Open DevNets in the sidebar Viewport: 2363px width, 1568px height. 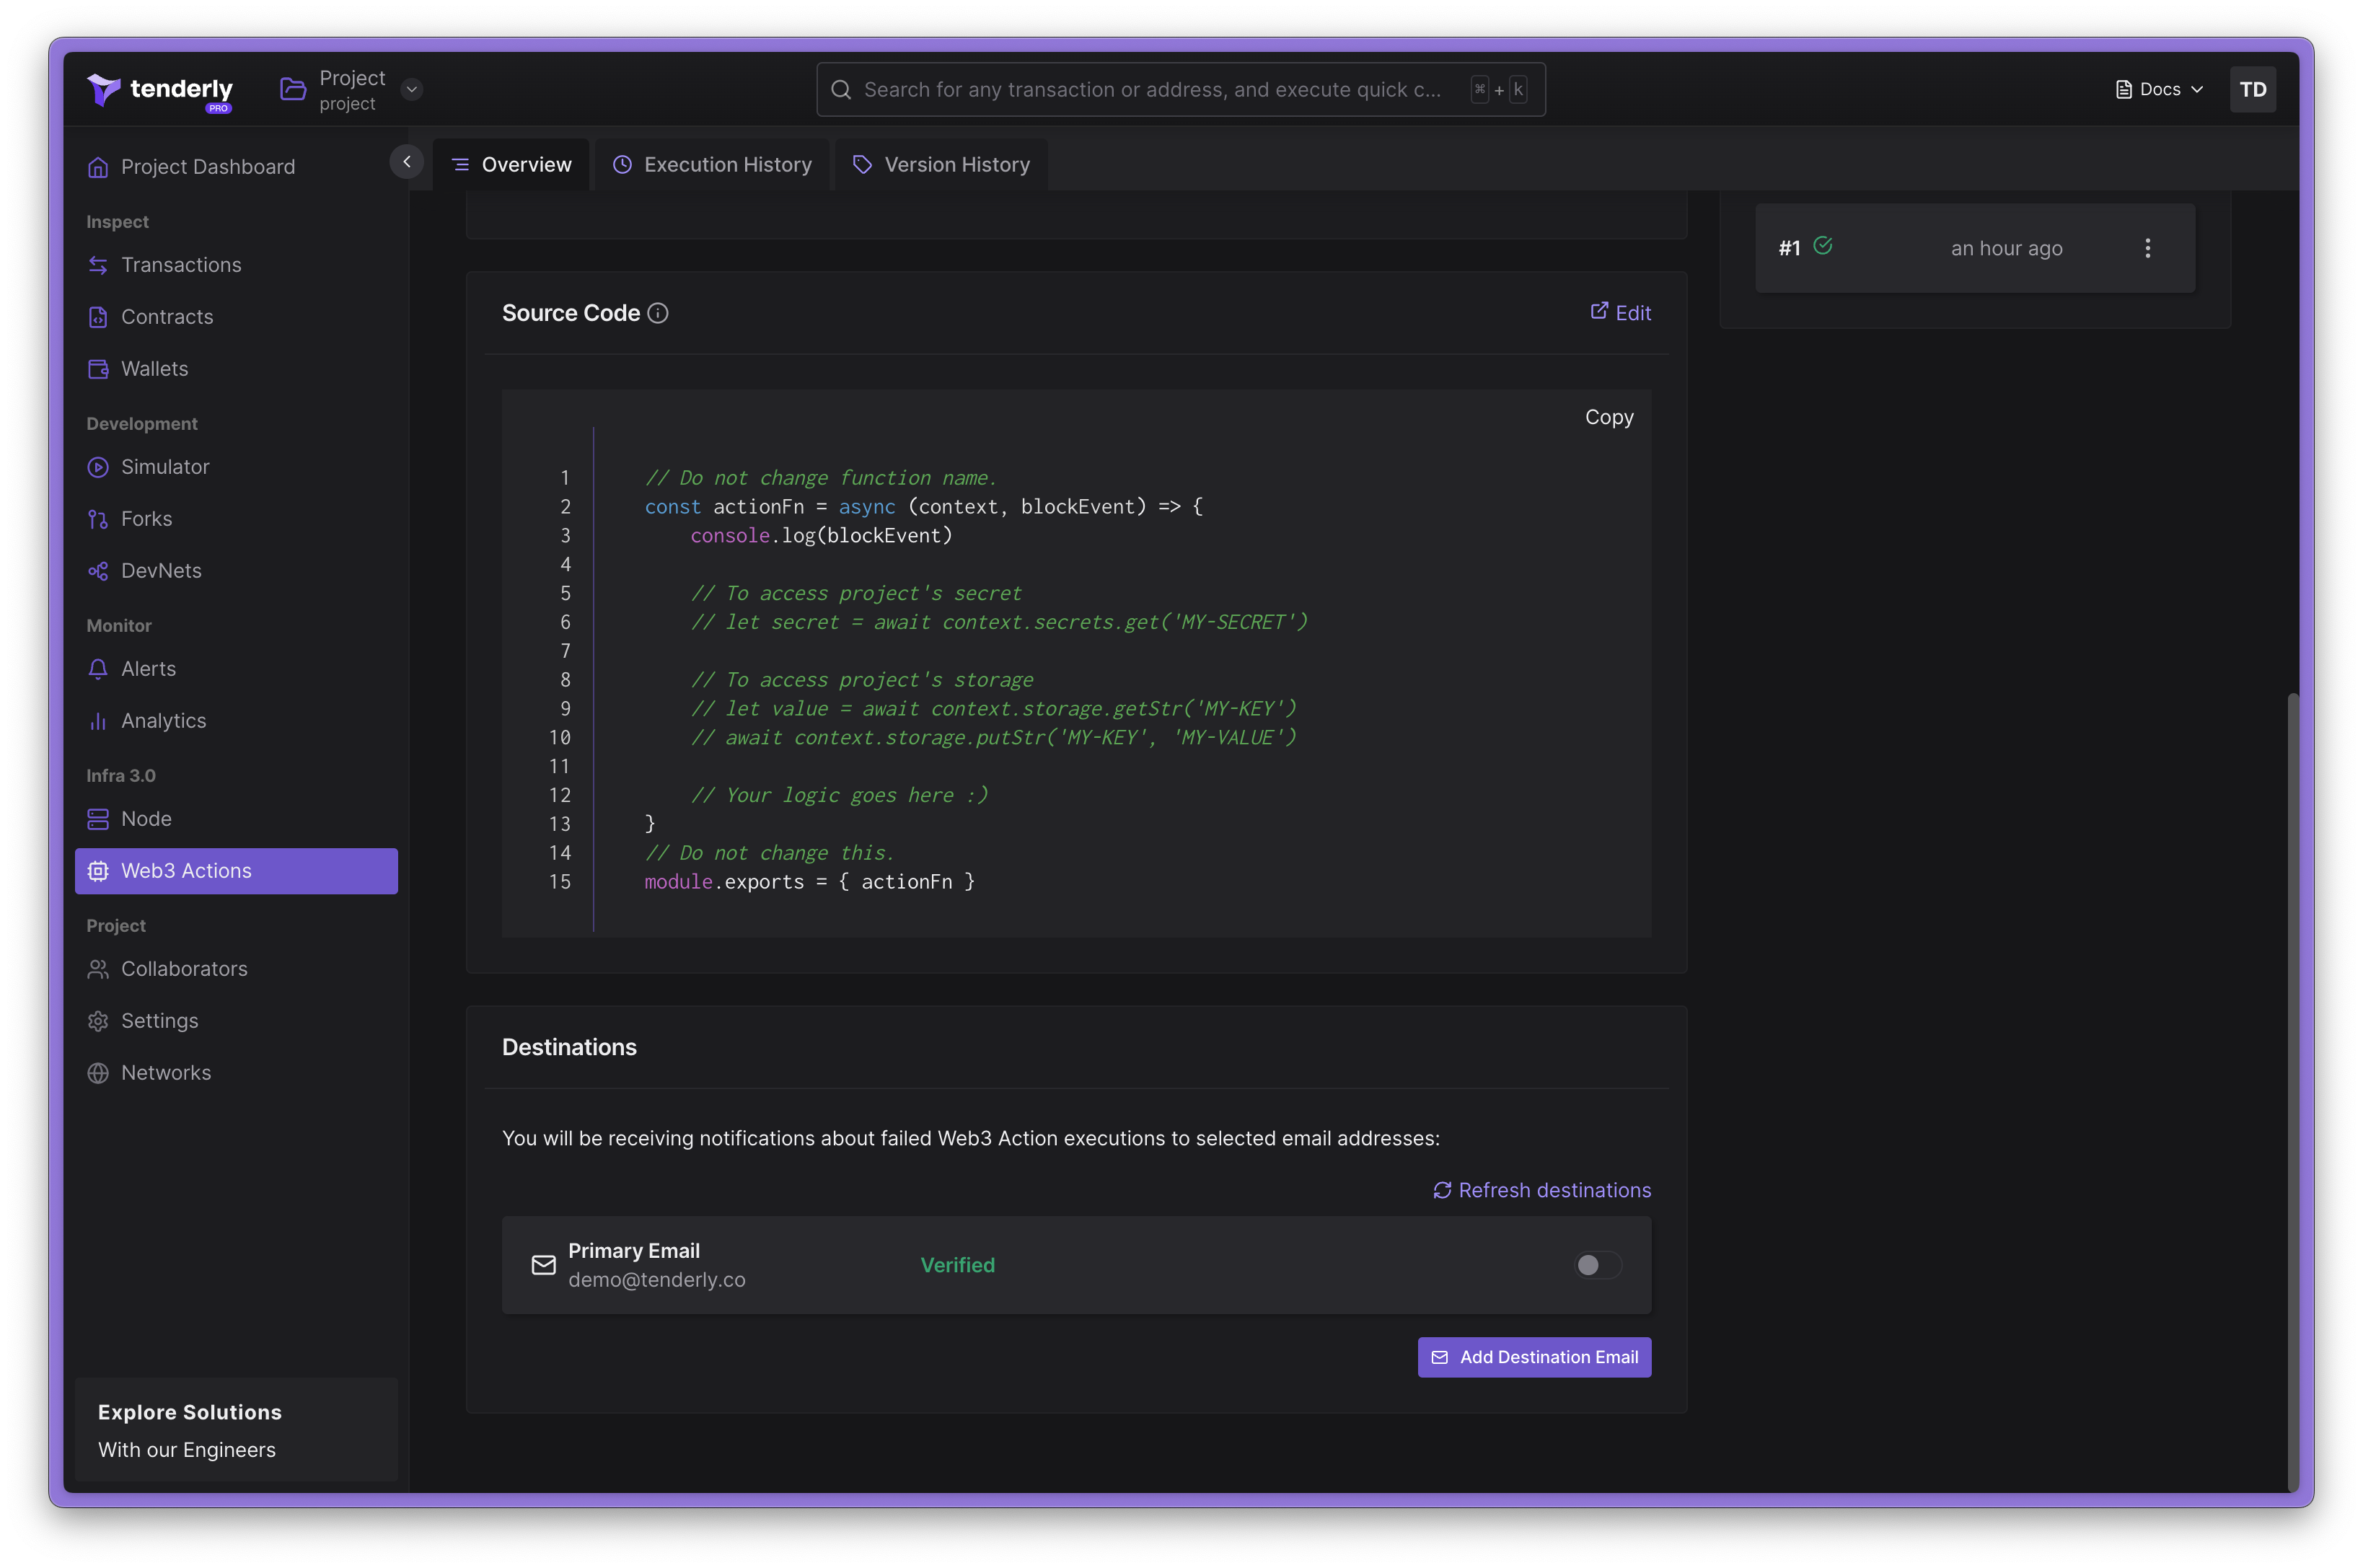coord(236,571)
